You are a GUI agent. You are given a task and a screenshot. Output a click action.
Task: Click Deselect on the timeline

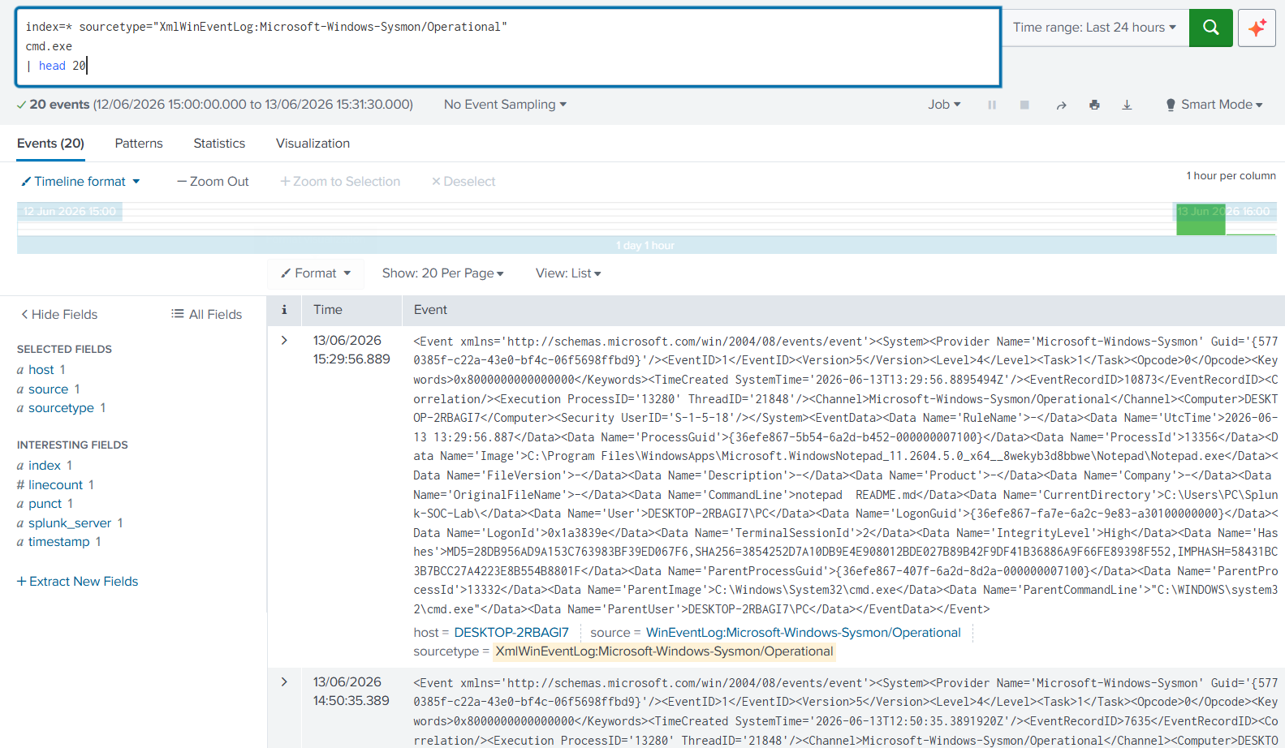click(464, 182)
